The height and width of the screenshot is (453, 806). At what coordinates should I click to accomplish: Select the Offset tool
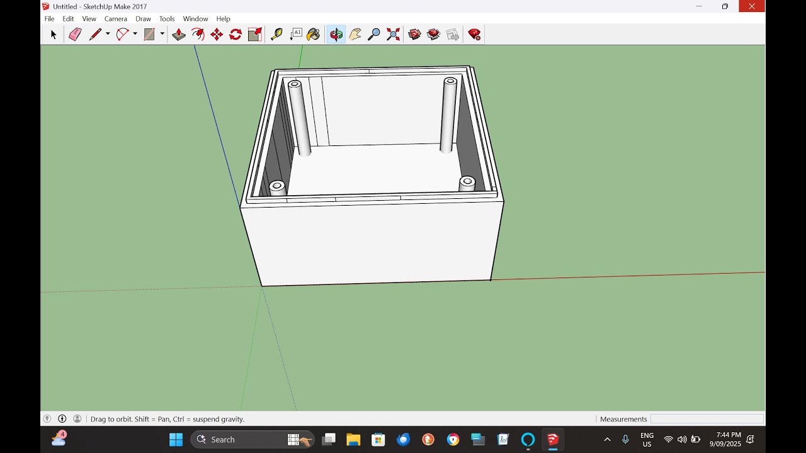click(x=198, y=35)
